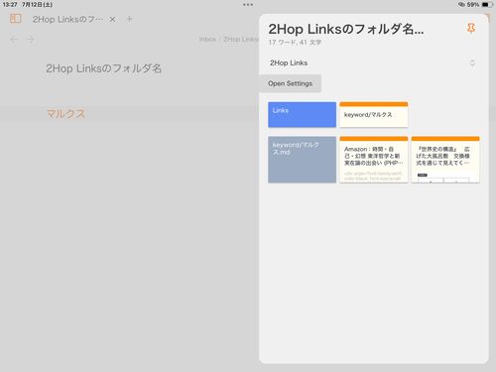The width and height of the screenshot is (496, 372).
Task: Select the blue Links card
Action: tap(302, 114)
